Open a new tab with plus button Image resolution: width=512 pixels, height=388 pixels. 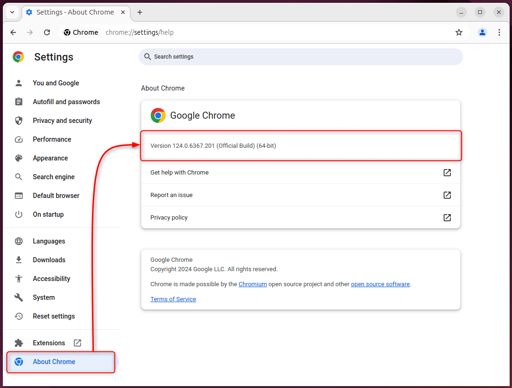(x=140, y=12)
